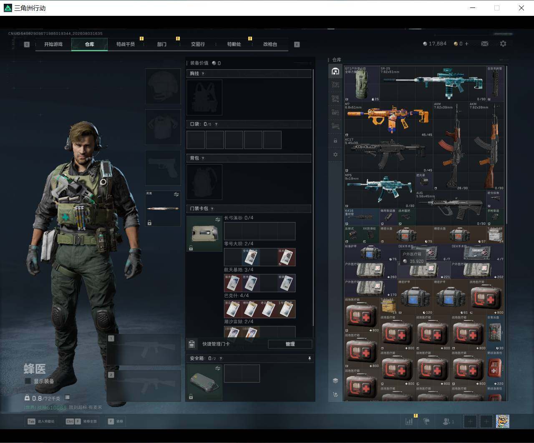The image size is (534, 443).
Task: Click the 17,884 currency balance
Action: pos(435,44)
